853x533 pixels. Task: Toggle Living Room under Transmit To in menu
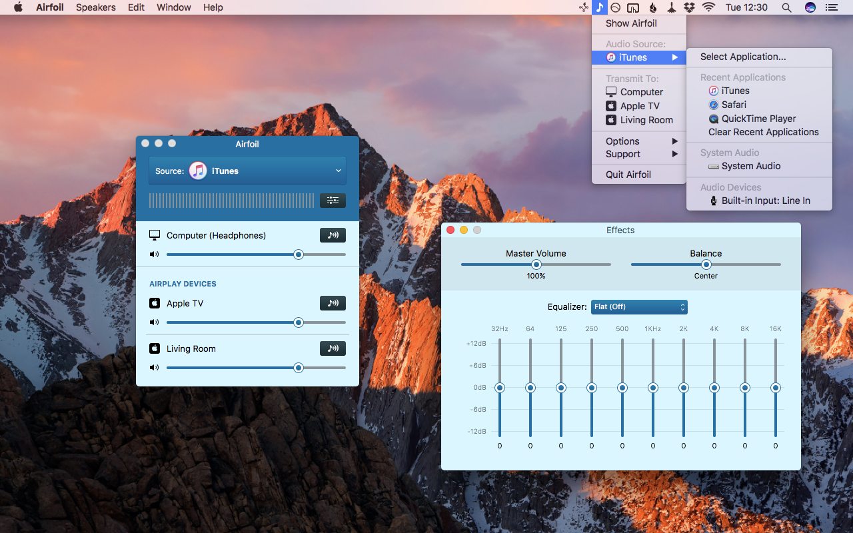point(639,120)
